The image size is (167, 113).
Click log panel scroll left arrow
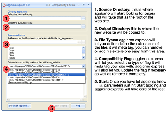(x=8, y=100)
